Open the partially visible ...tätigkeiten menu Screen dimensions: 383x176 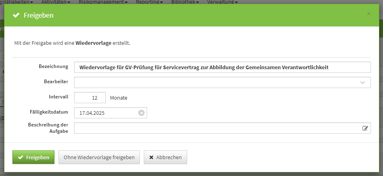pos(17,2)
